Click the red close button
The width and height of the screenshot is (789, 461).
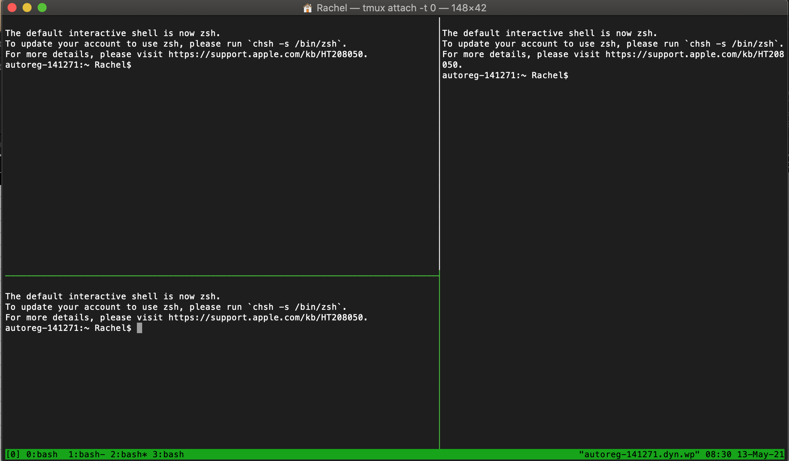(12, 7)
